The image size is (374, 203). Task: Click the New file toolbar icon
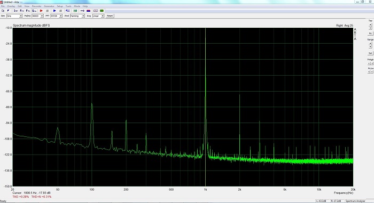[3, 11]
